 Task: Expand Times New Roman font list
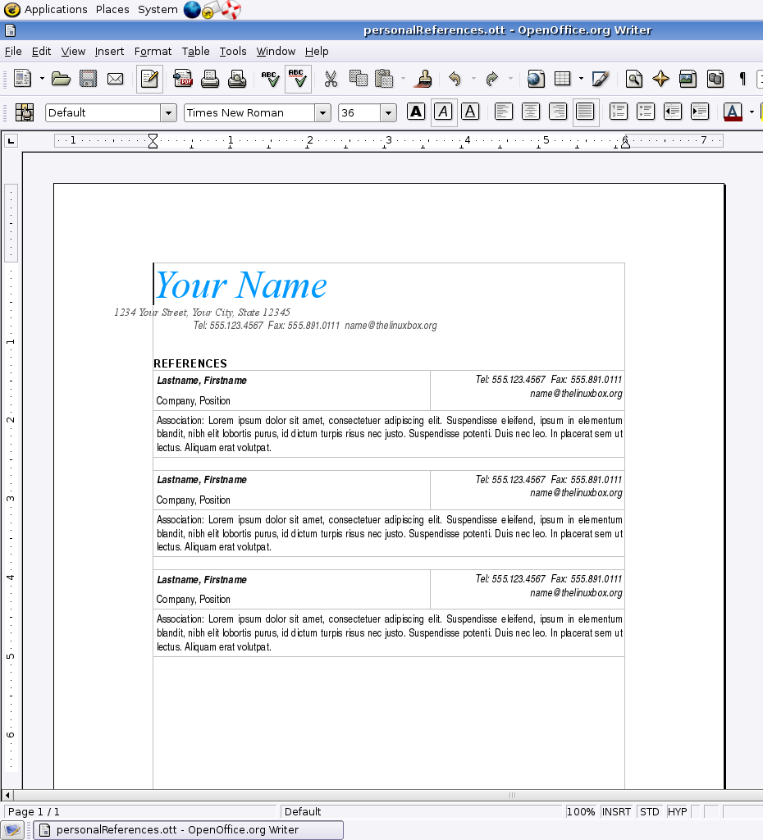click(x=322, y=113)
